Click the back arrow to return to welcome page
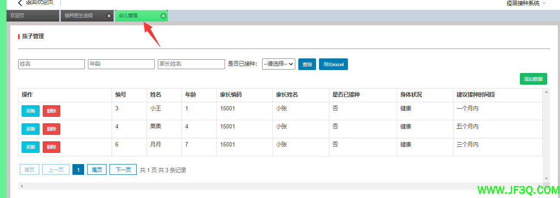This screenshot has height=198, width=560. 20,3
